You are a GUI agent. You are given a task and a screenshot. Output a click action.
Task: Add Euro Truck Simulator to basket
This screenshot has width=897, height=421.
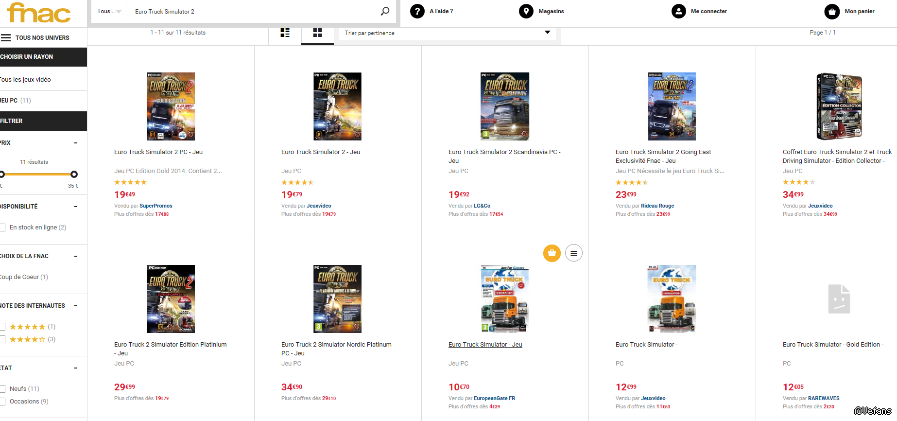tap(552, 253)
